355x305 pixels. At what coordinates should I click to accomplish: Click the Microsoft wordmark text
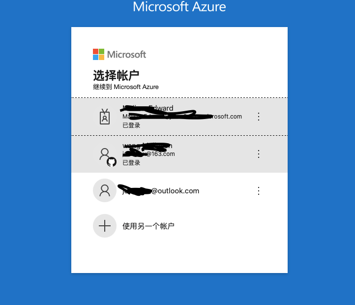[x=126, y=55]
